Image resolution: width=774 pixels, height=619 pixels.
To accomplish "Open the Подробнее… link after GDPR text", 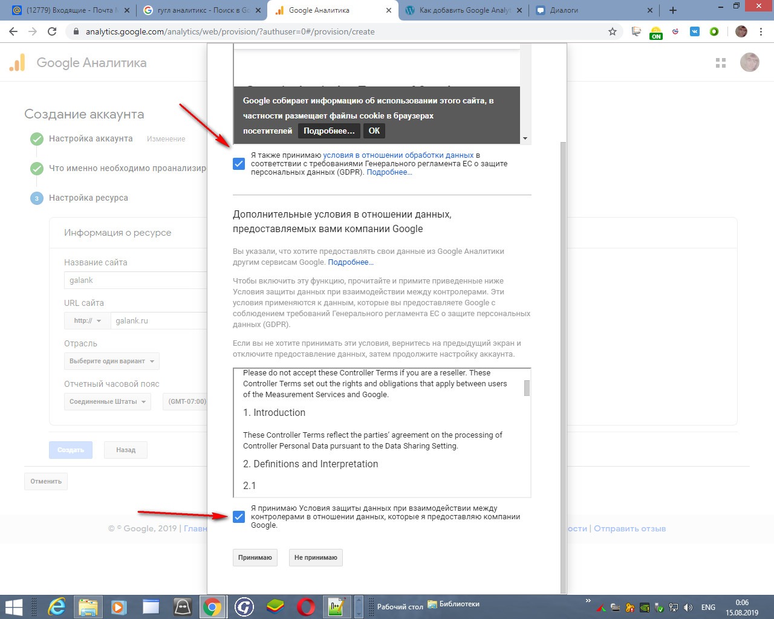I will click(x=389, y=172).
